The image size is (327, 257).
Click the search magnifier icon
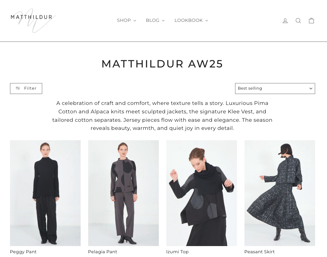pos(298,21)
